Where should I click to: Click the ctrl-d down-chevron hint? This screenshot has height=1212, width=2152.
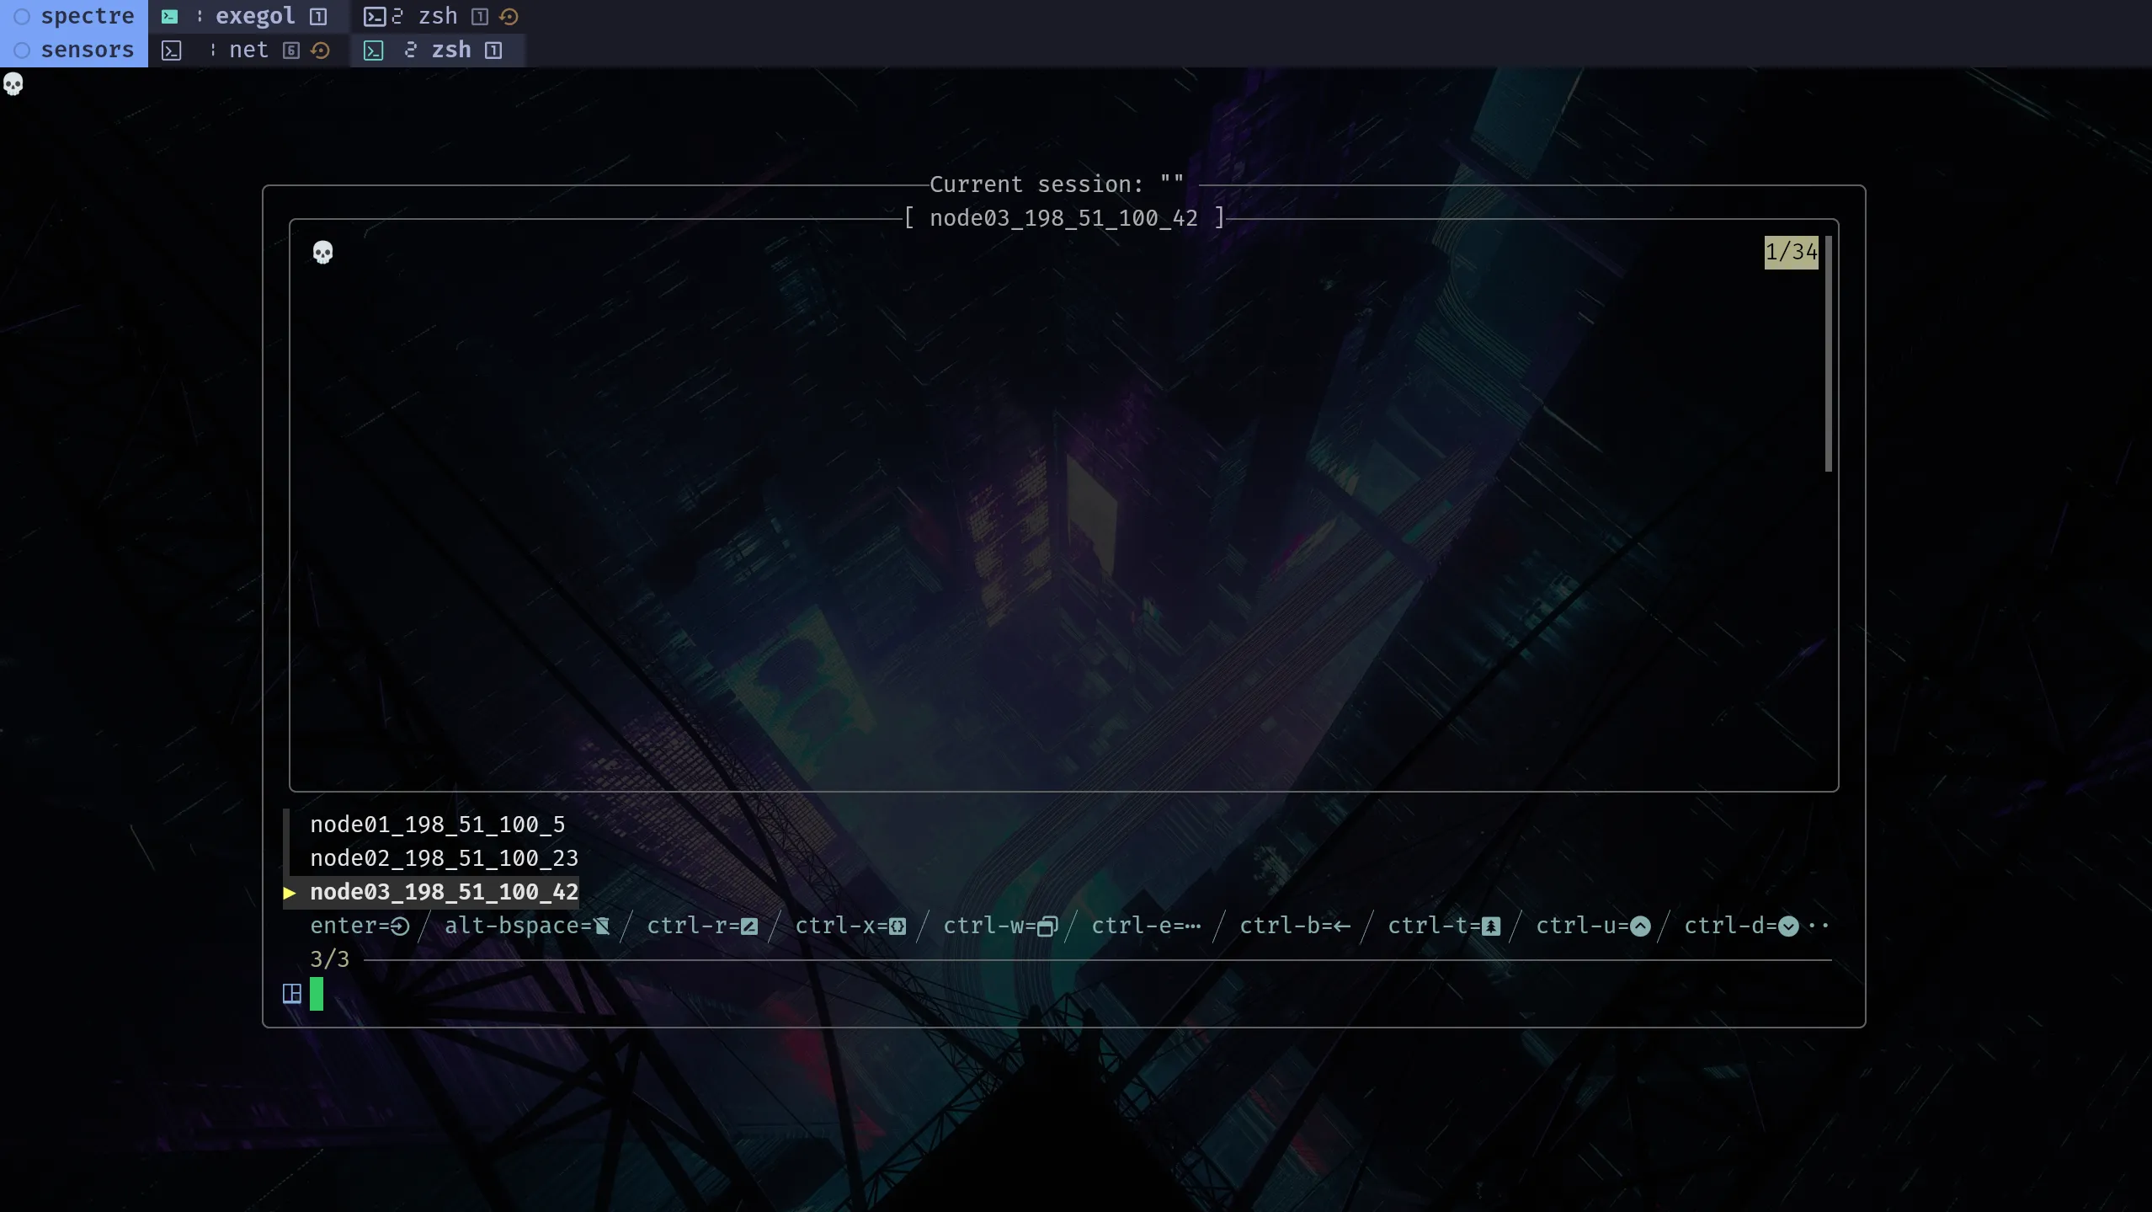pos(1788,926)
